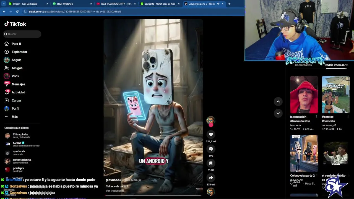
Task: Click the browser back arrow
Action: pyautogui.click(x=4, y=12)
